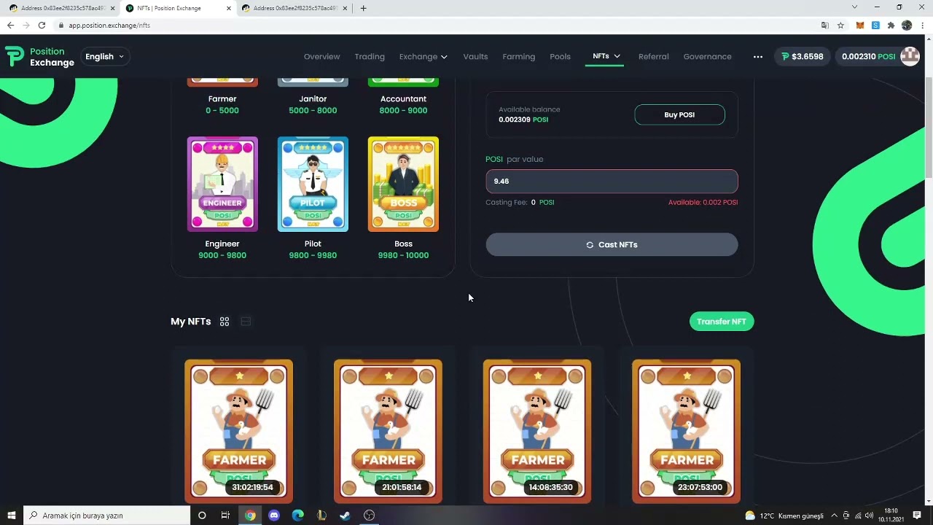933x525 pixels.
Task: Go to the Overview menu item
Action: [321, 57]
